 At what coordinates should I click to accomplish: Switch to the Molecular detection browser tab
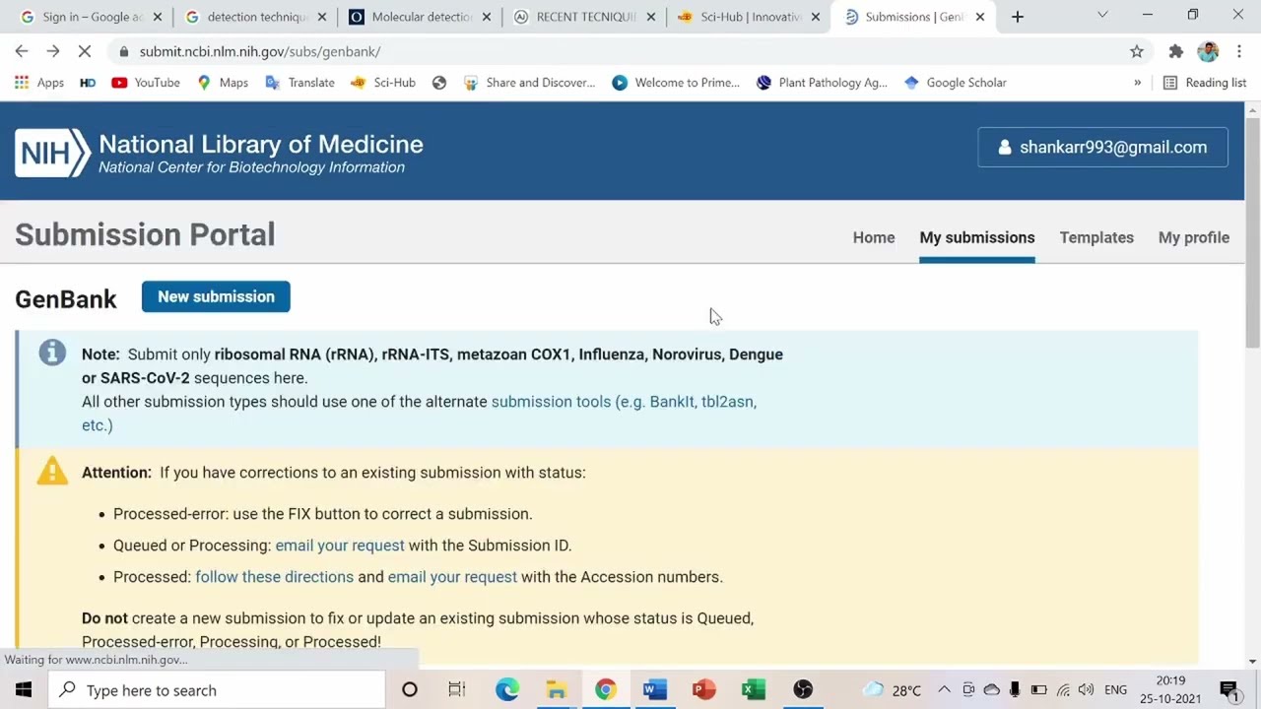click(x=421, y=17)
